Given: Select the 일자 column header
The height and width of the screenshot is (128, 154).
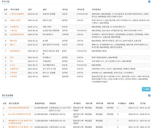Looking at the screenshot, I should (x=30, y=10).
